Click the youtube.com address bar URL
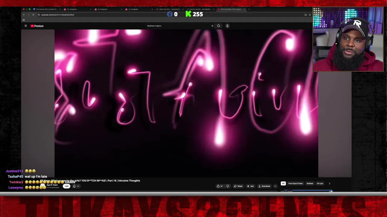Screen dimensions: 387x217 click(x=57, y=15)
